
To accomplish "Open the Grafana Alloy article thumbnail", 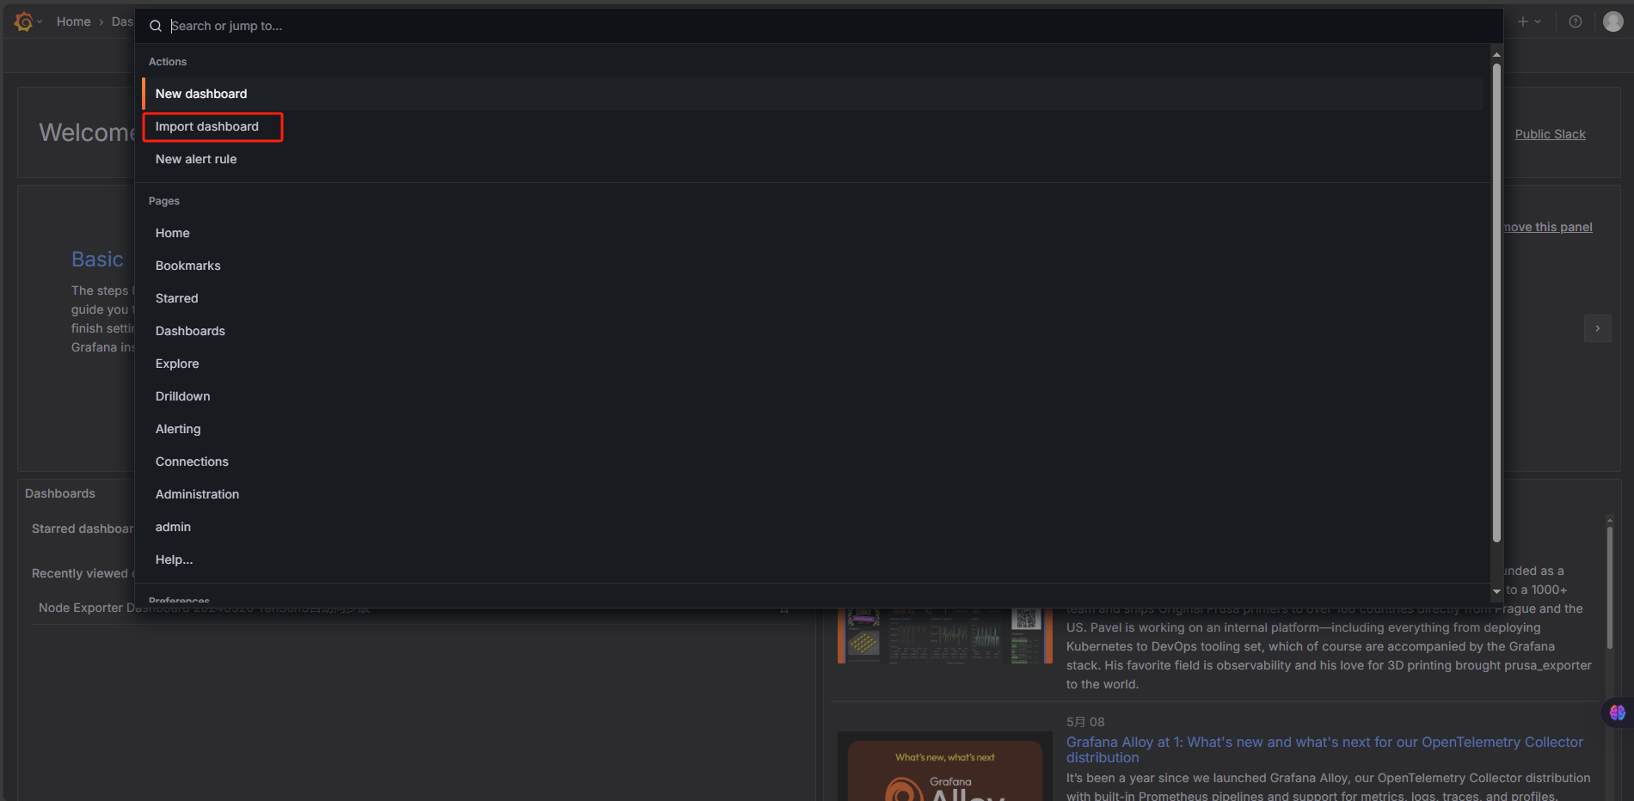I will pyautogui.click(x=944, y=767).
